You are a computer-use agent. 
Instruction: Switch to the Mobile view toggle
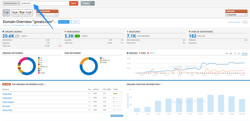click(x=74, y=22)
